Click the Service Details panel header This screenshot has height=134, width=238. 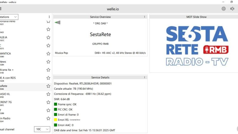(x=100, y=77)
